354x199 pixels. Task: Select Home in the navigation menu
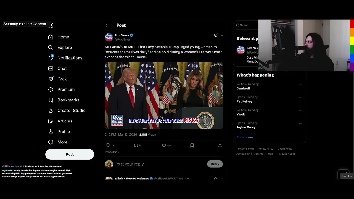(63, 37)
